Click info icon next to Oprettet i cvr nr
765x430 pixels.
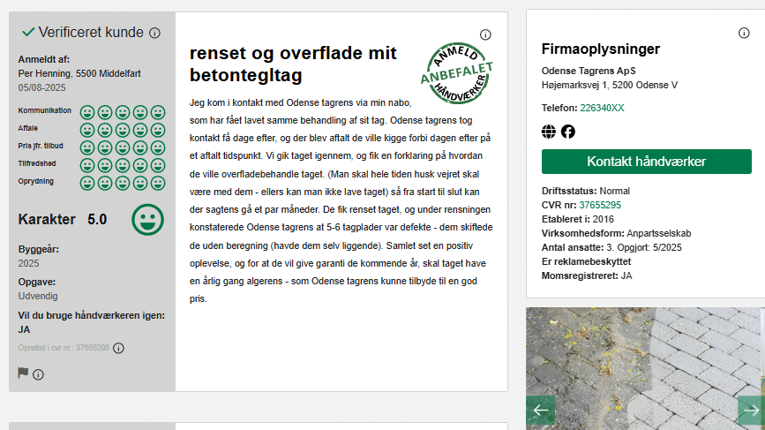(x=119, y=348)
